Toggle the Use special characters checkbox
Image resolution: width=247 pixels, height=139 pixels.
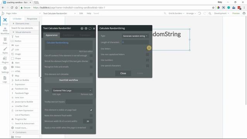147,66
